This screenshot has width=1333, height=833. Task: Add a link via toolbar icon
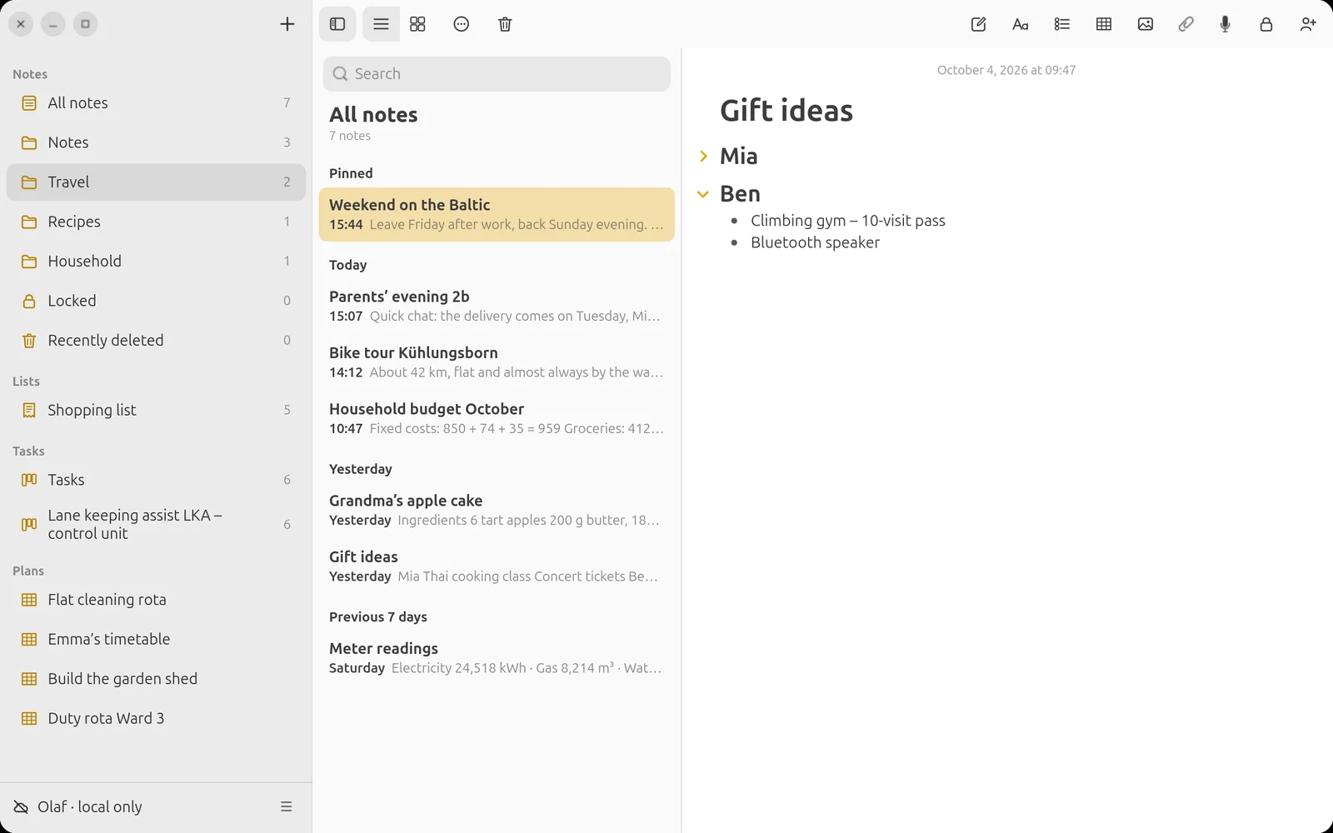click(1186, 24)
